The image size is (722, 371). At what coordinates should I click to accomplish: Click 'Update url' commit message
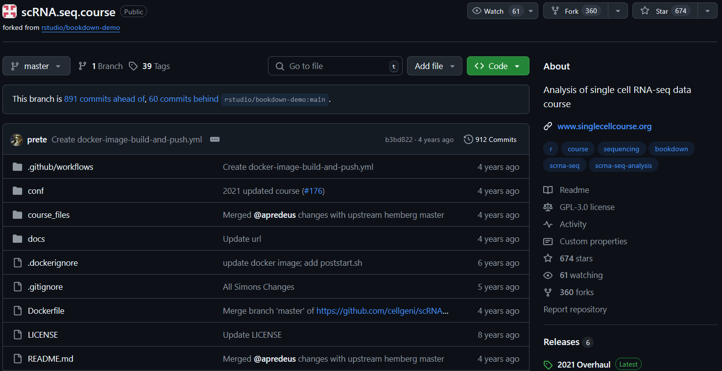pos(242,239)
